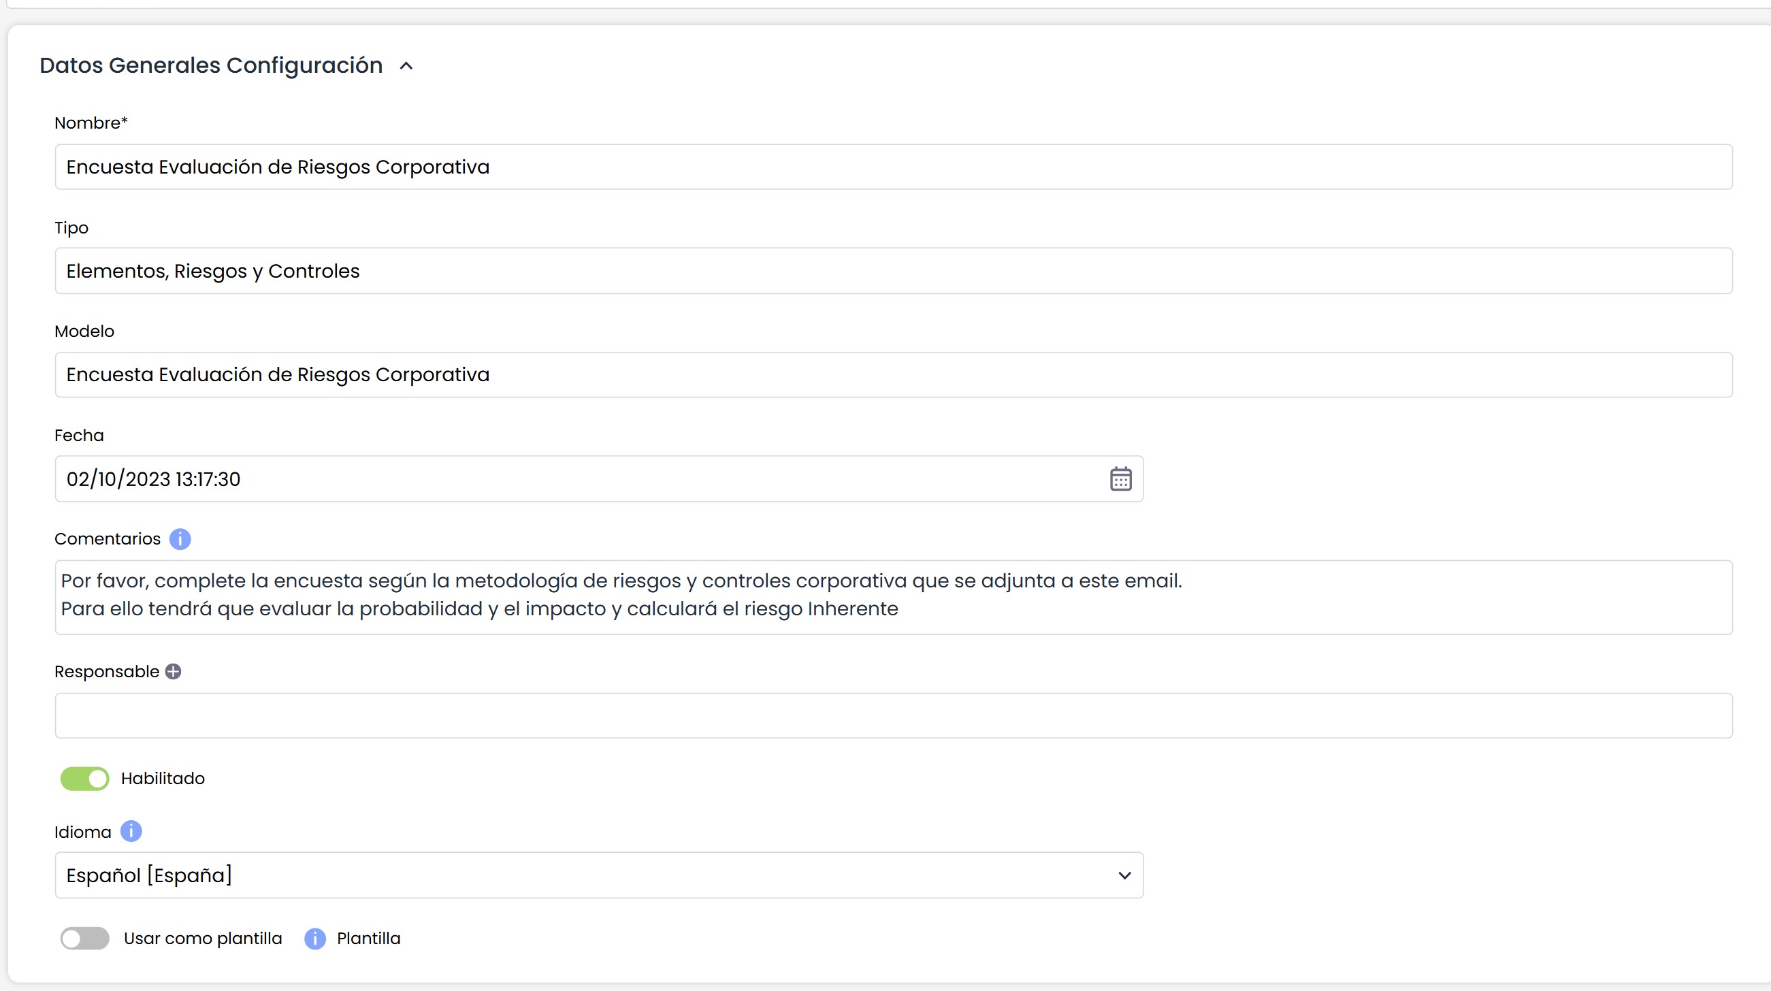Click the empty Responsable field
This screenshot has height=991, width=1771.
click(893, 716)
